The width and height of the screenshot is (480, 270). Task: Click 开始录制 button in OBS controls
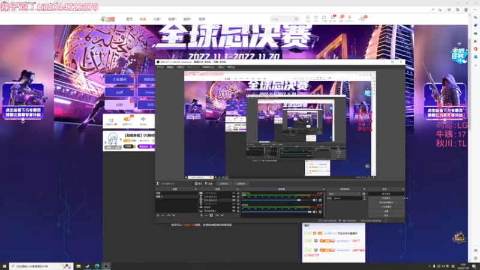(386, 198)
